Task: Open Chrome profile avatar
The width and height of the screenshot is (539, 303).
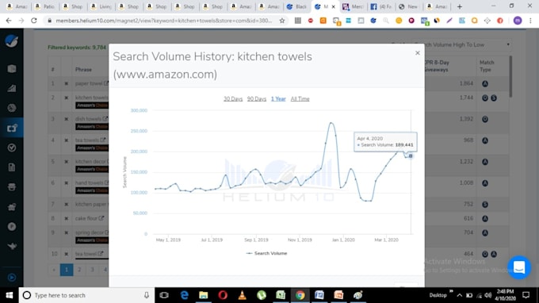Action: point(518,21)
